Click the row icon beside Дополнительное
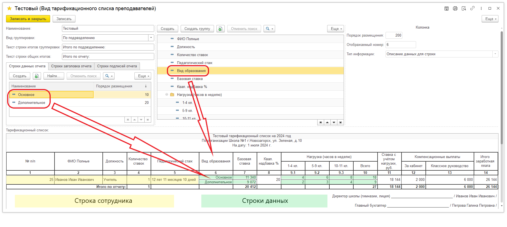Screen dimensions: 507x227 point(14,103)
